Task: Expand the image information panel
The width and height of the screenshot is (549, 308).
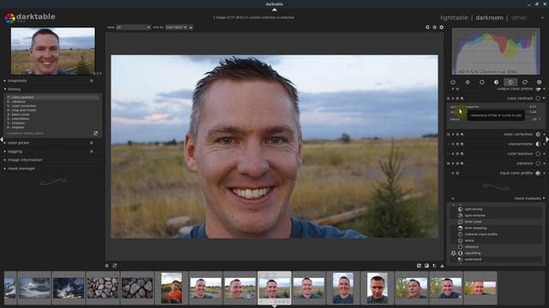Action: coord(25,160)
